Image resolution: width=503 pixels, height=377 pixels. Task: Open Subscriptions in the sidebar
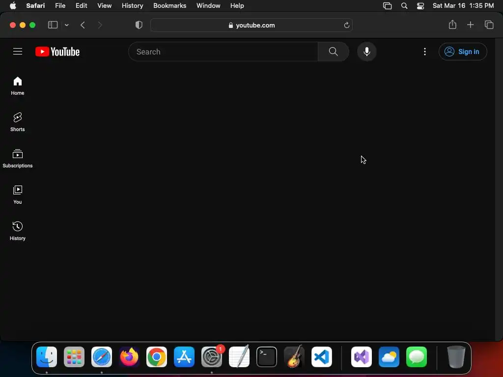pyautogui.click(x=18, y=159)
